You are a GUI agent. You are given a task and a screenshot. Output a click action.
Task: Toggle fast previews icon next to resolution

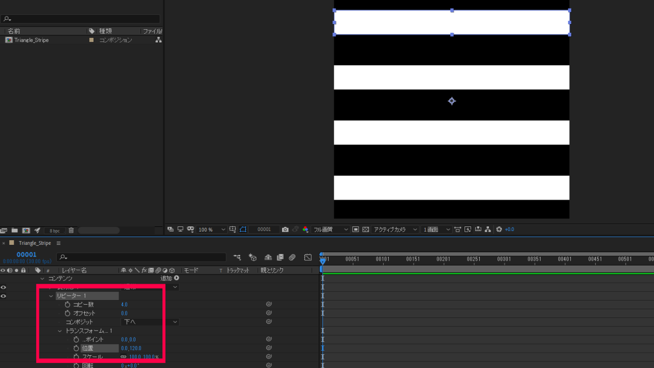click(x=356, y=229)
